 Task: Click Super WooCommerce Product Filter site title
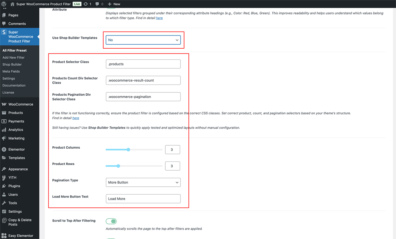[x=43, y=4]
